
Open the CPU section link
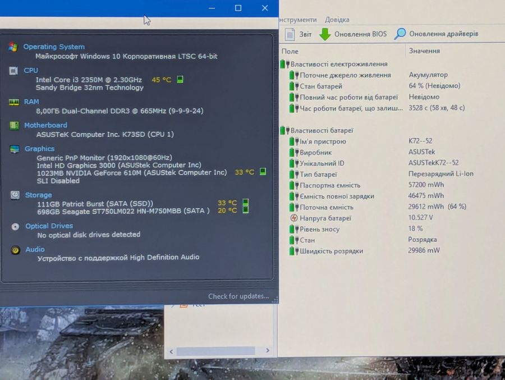31,70
